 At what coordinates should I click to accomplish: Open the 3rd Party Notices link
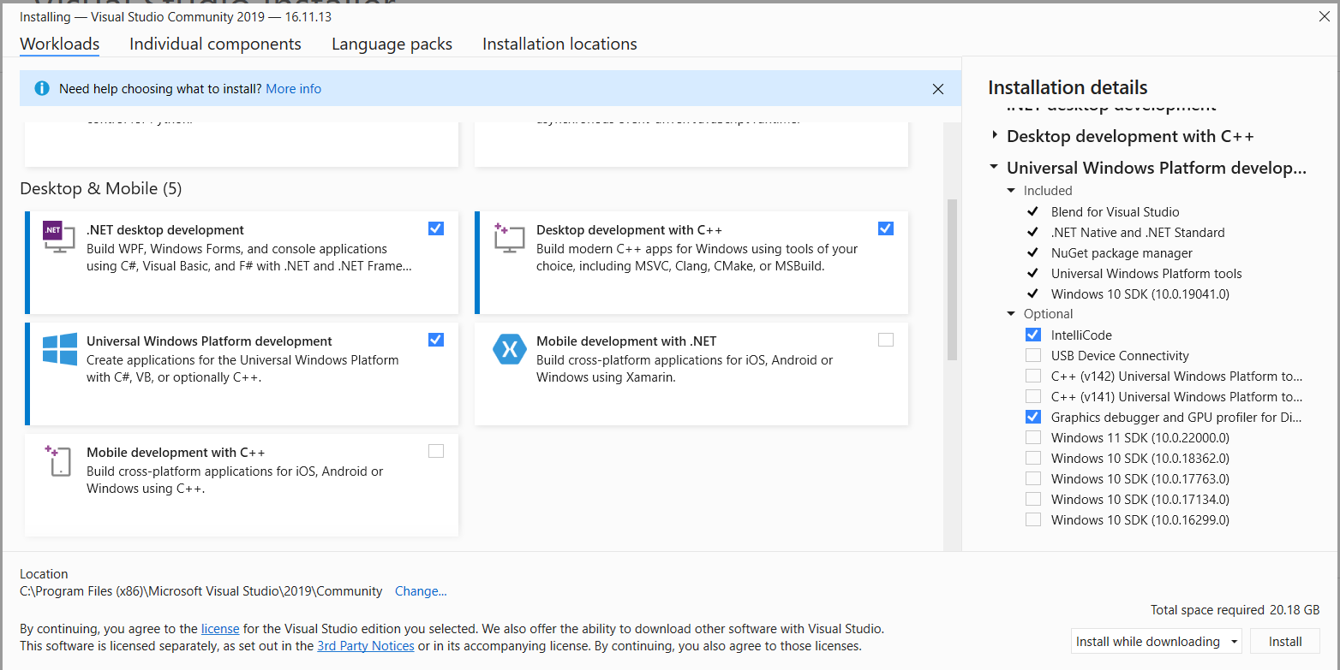pyautogui.click(x=366, y=646)
